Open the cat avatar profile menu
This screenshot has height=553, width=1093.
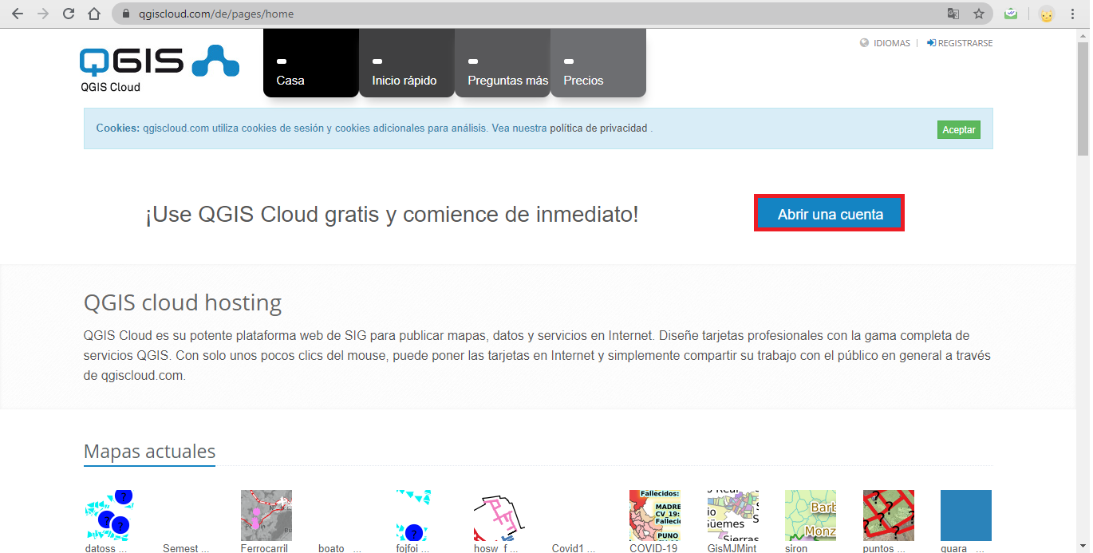[1046, 14]
